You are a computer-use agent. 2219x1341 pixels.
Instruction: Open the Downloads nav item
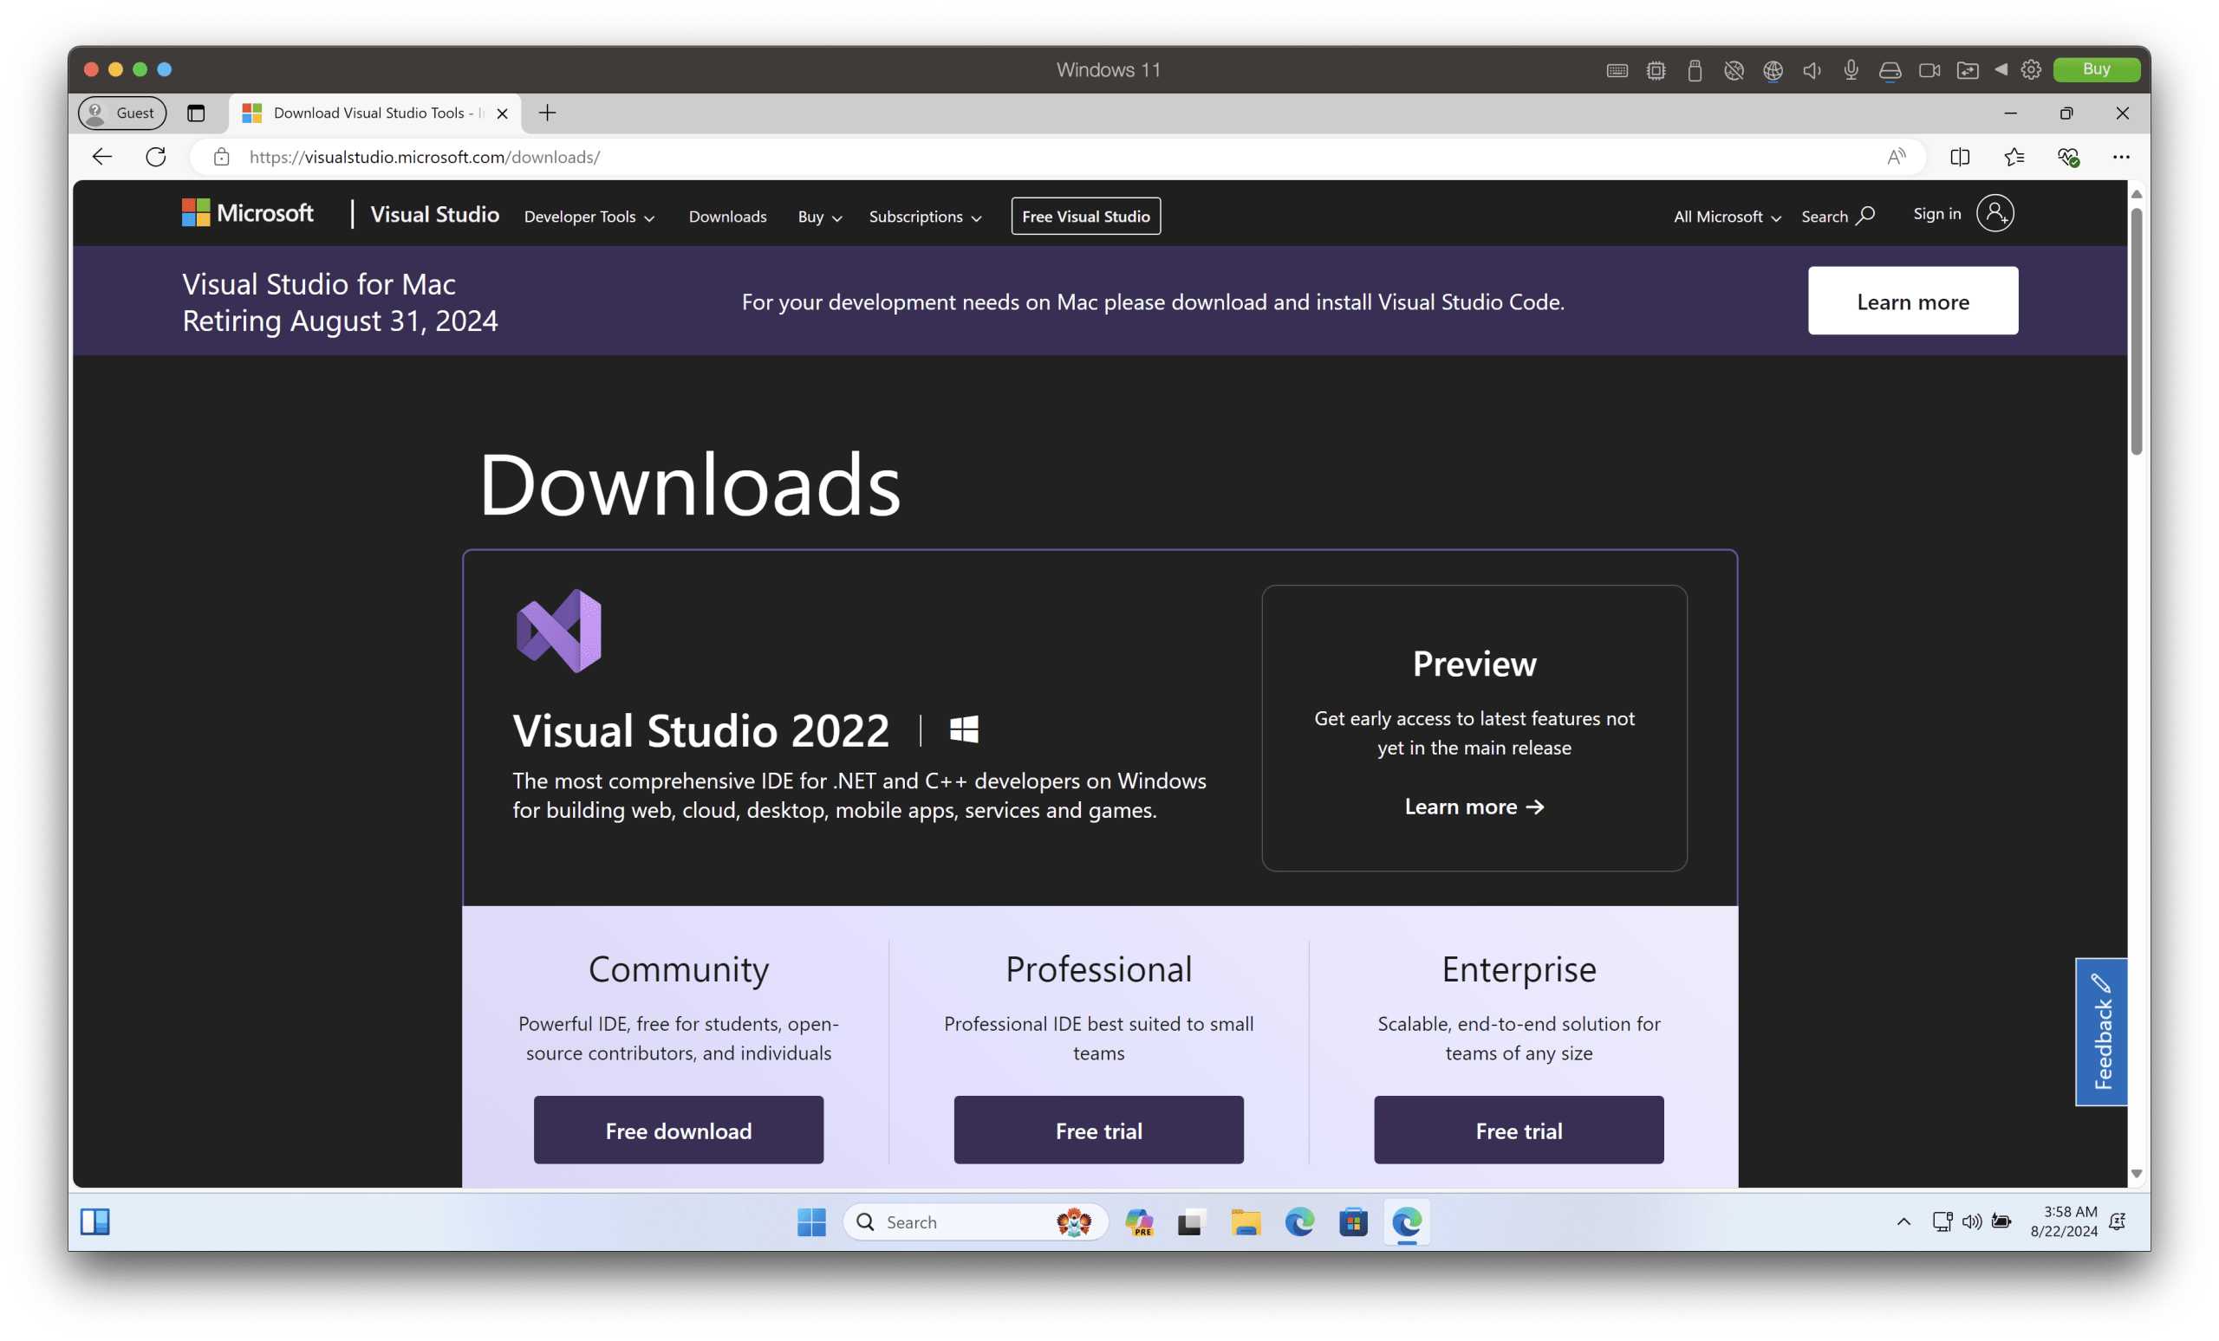[727, 217]
